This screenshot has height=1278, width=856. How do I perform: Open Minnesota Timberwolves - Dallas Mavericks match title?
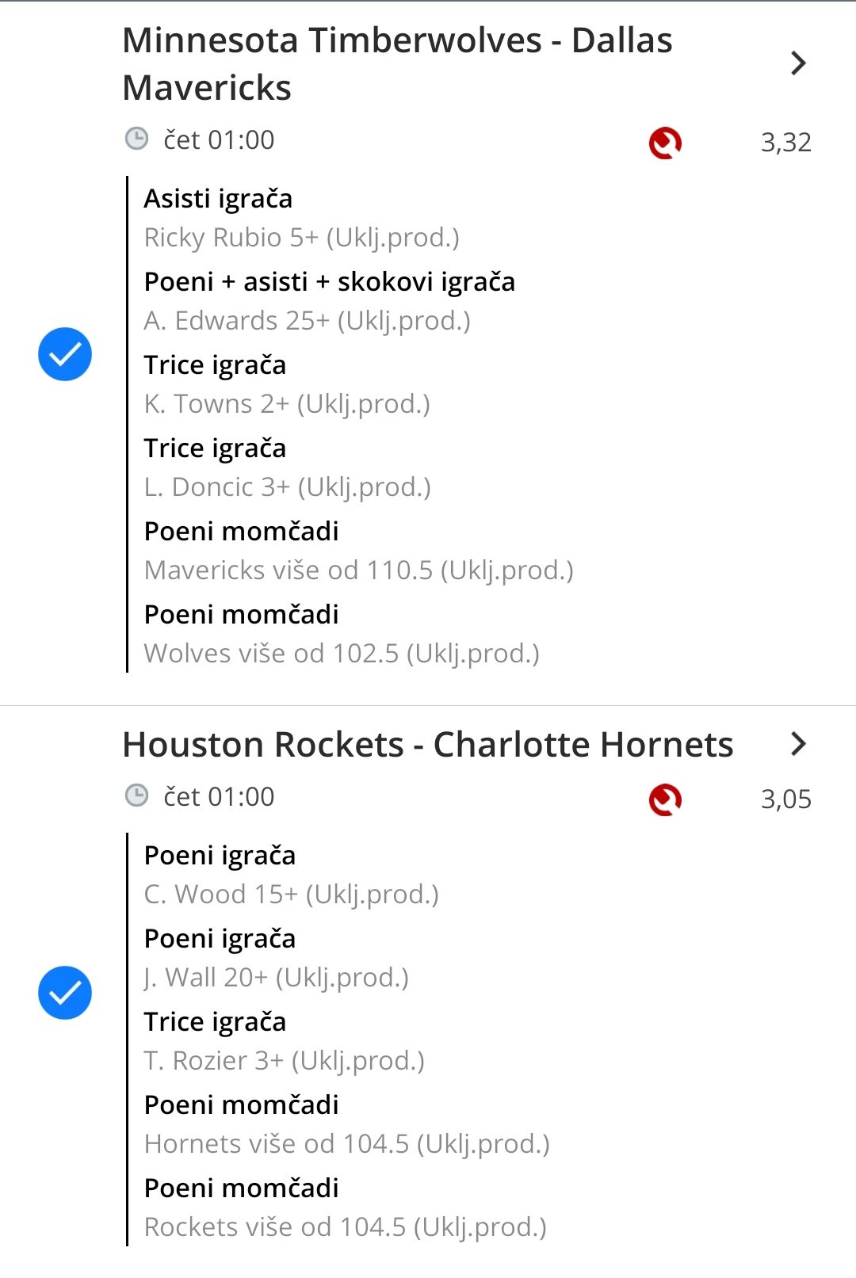pos(397,63)
